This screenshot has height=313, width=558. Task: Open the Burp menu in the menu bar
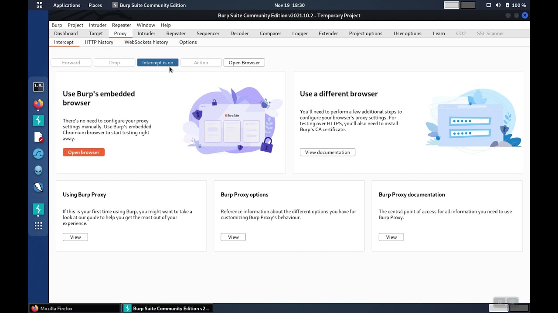click(57, 25)
